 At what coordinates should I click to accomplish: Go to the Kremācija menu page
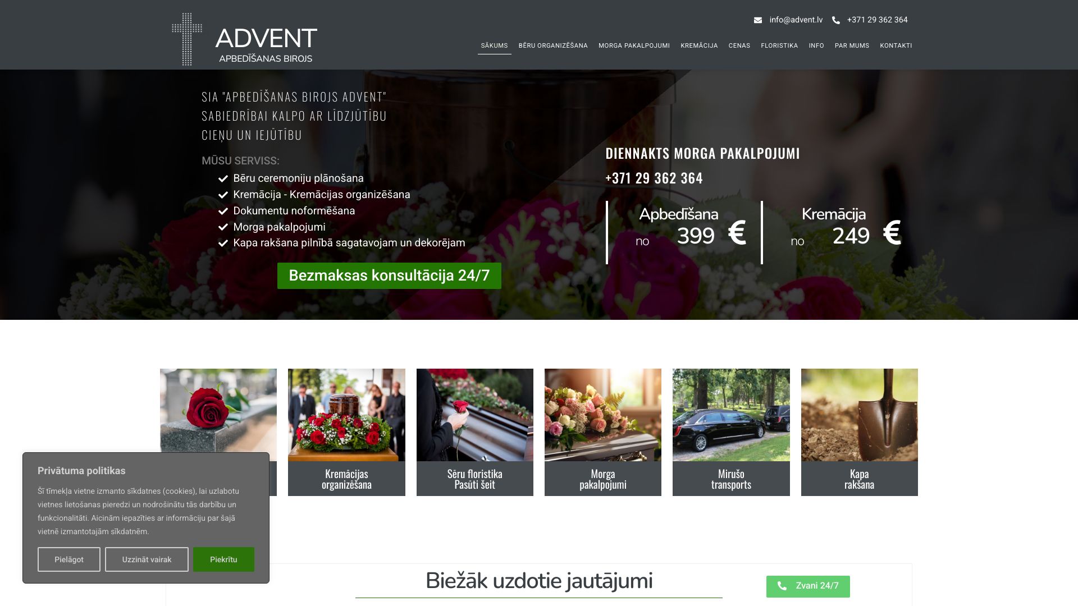[698, 46]
